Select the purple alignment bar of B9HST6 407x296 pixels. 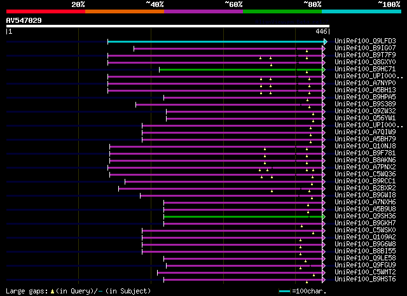(x=243, y=280)
